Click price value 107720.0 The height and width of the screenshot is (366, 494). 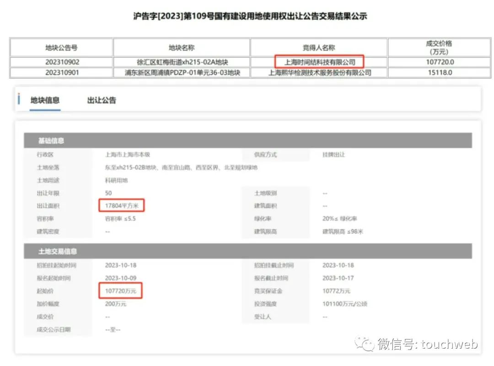tap(440, 62)
